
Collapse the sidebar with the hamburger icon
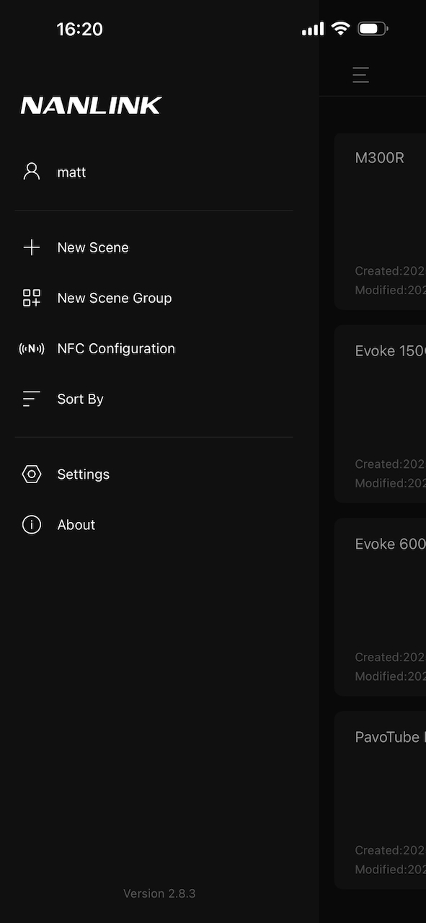pyautogui.click(x=360, y=75)
